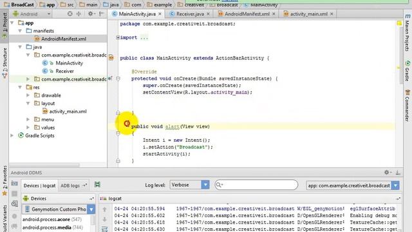Open the Android project view dropdown
The height and width of the screenshot is (232, 412).
click(x=32, y=14)
